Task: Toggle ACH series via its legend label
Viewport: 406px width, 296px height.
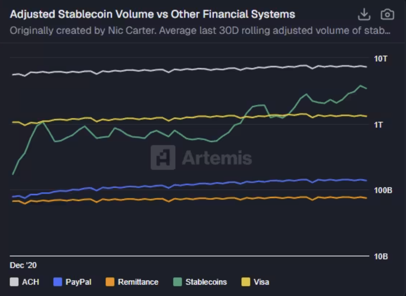Action: [31, 282]
